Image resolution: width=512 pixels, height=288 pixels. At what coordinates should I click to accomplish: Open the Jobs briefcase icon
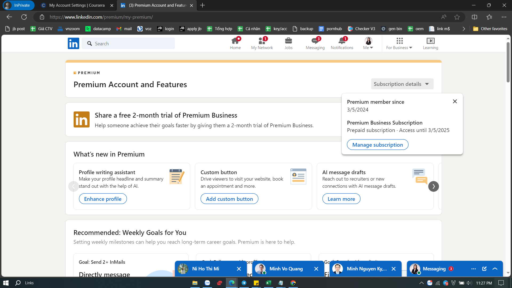pyautogui.click(x=289, y=43)
